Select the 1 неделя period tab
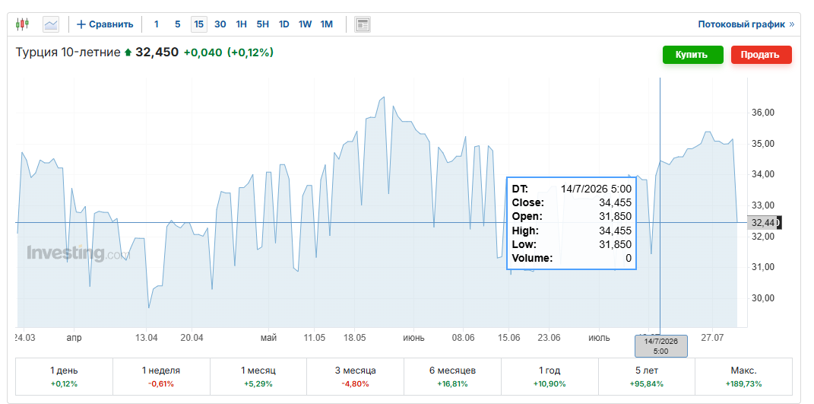Image resolution: width=814 pixels, height=404 pixels. tap(161, 377)
